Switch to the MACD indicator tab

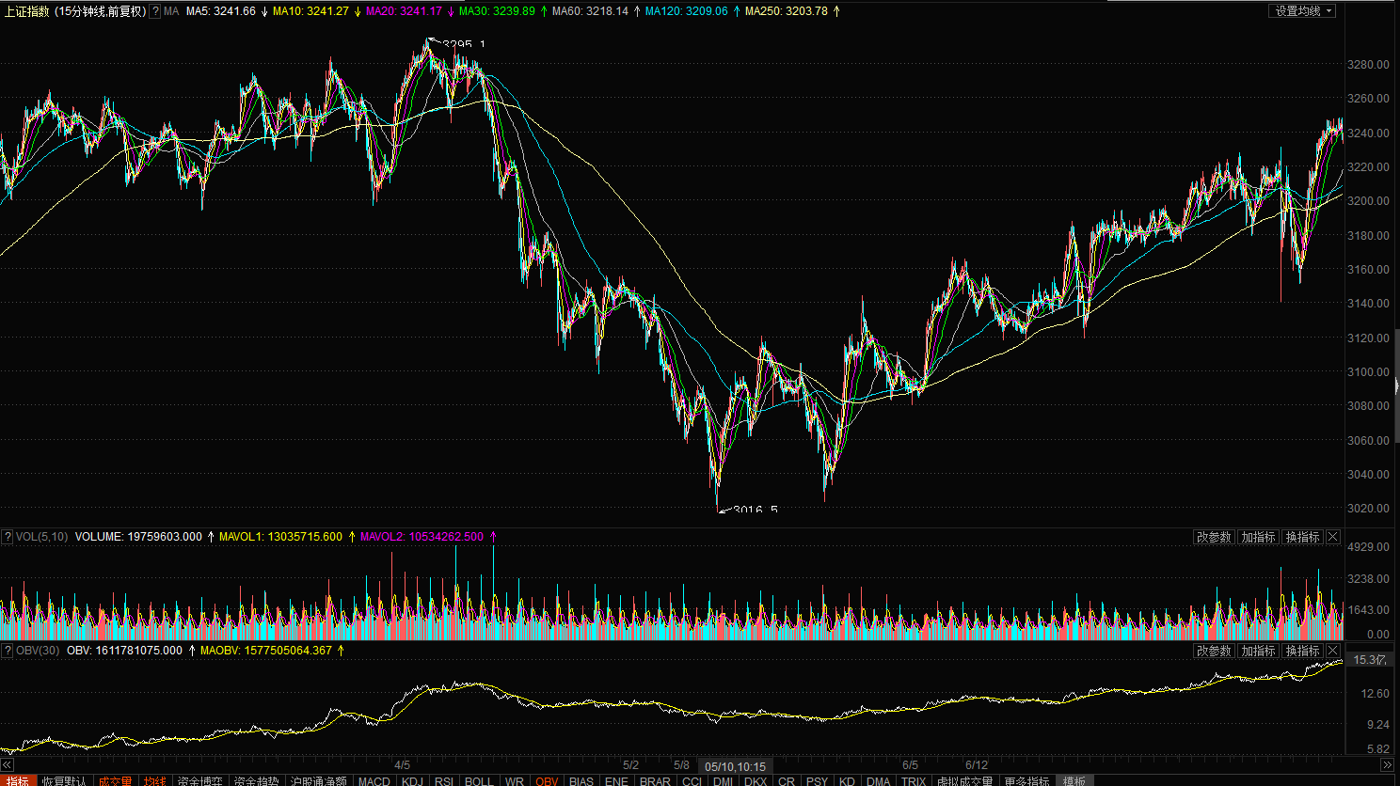(x=374, y=780)
